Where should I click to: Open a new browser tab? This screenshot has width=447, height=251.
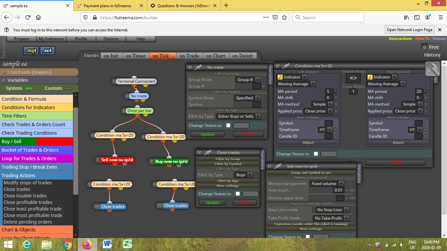point(226,5)
